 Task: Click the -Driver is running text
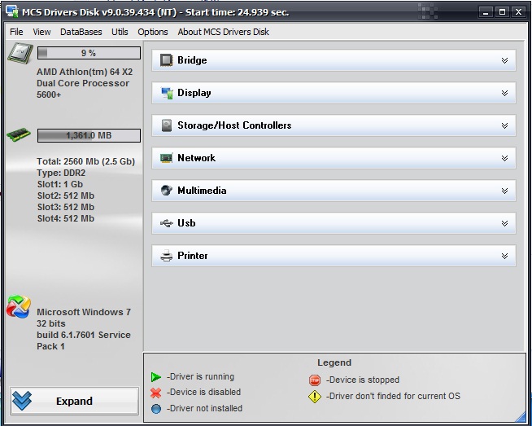[x=200, y=377]
